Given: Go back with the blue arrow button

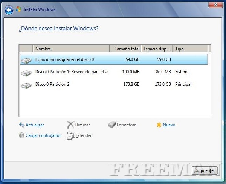Looking at the screenshot, I should click(x=9, y=10).
